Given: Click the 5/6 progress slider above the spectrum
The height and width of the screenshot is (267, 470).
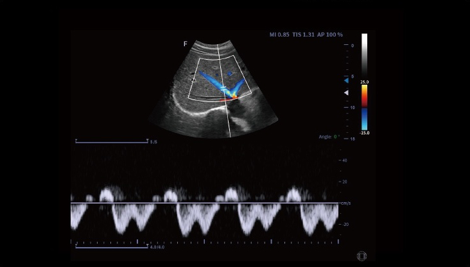Looking at the screenshot, I should coord(112,141).
